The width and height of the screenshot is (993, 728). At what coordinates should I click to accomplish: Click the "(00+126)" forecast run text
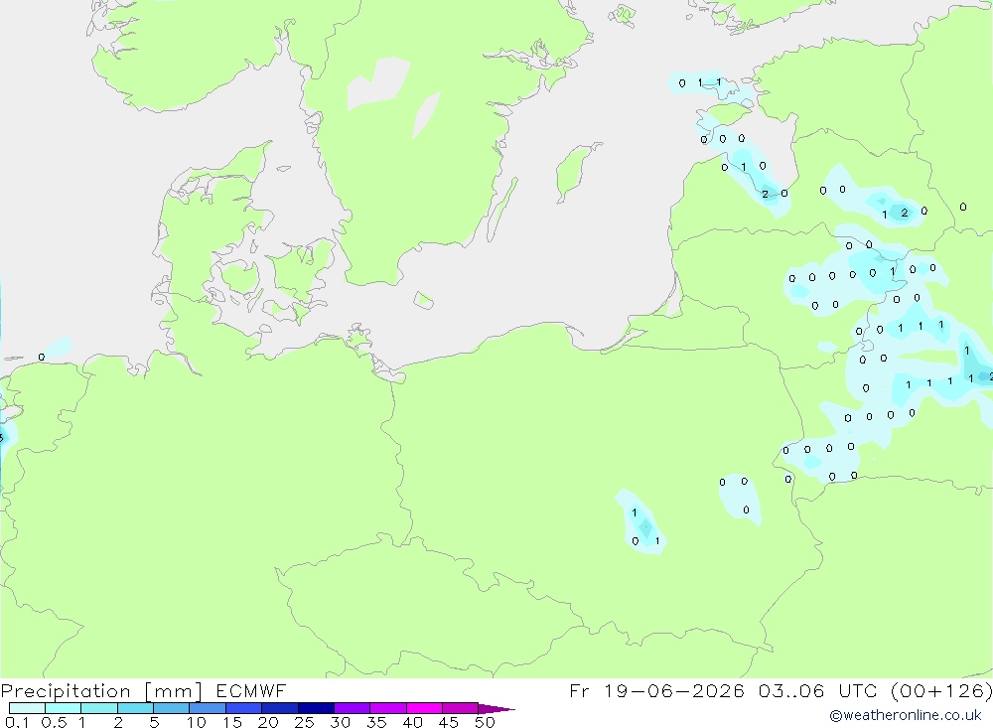pos(941,690)
